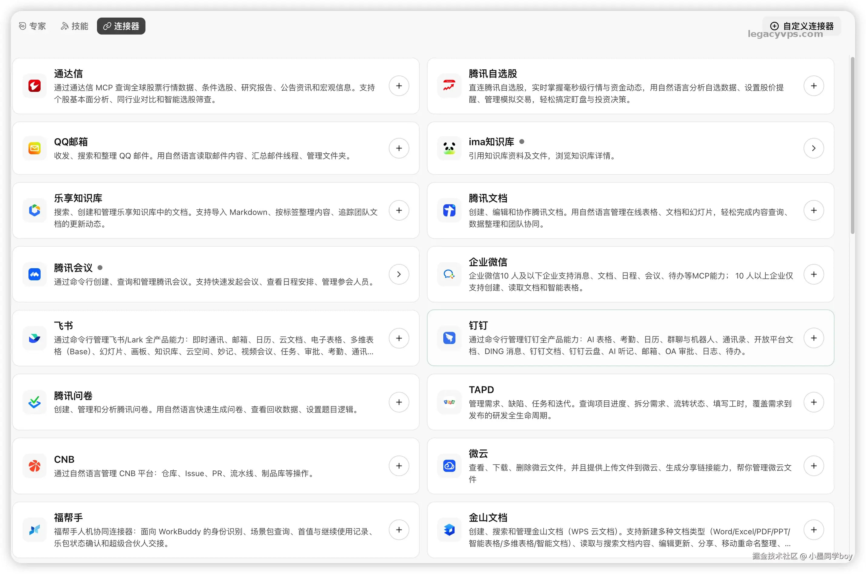The width and height of the screenshot is (866, 574).
Task: Open 腾讯会议 details with the chevron
Action: (x=399, y=274)
